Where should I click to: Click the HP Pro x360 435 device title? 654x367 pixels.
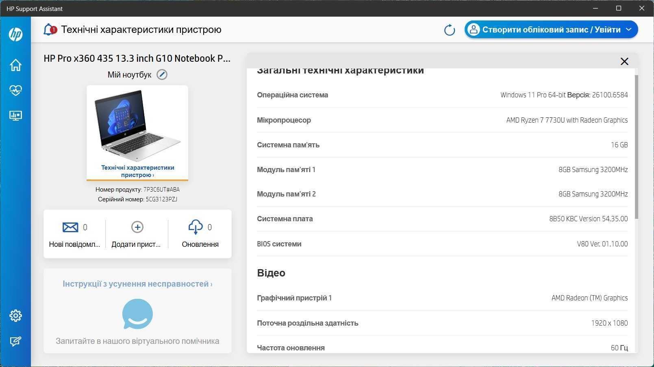click(x=137, y=58)
